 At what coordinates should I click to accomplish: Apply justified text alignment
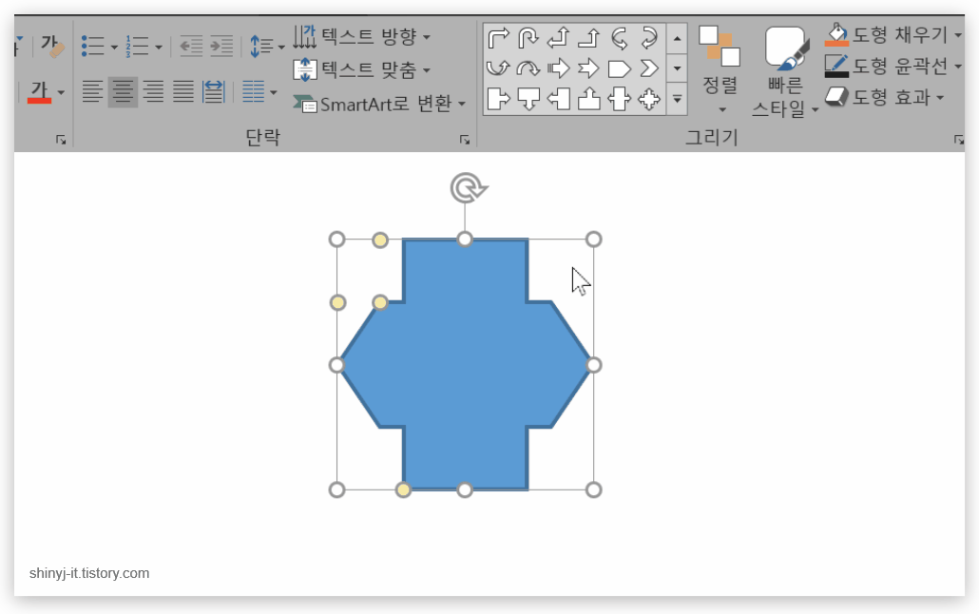click(182, 92)
